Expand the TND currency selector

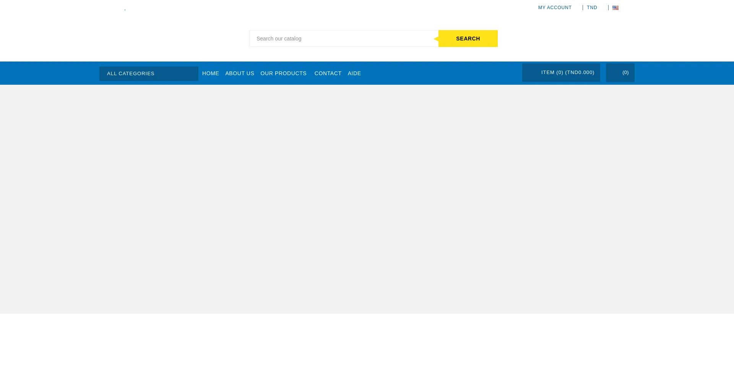[592, 8]
